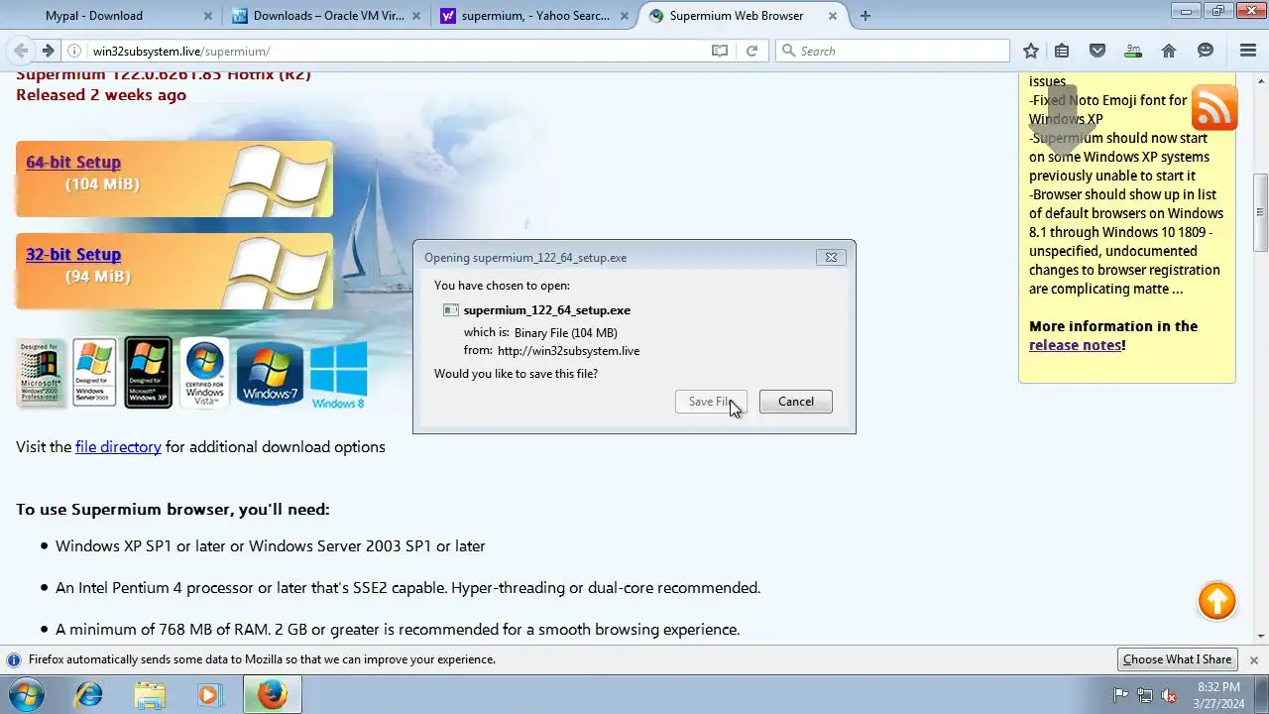Viewport: 1269px width, 714px height.
Task: Reload the current page
Action: (x=751, y=51)
